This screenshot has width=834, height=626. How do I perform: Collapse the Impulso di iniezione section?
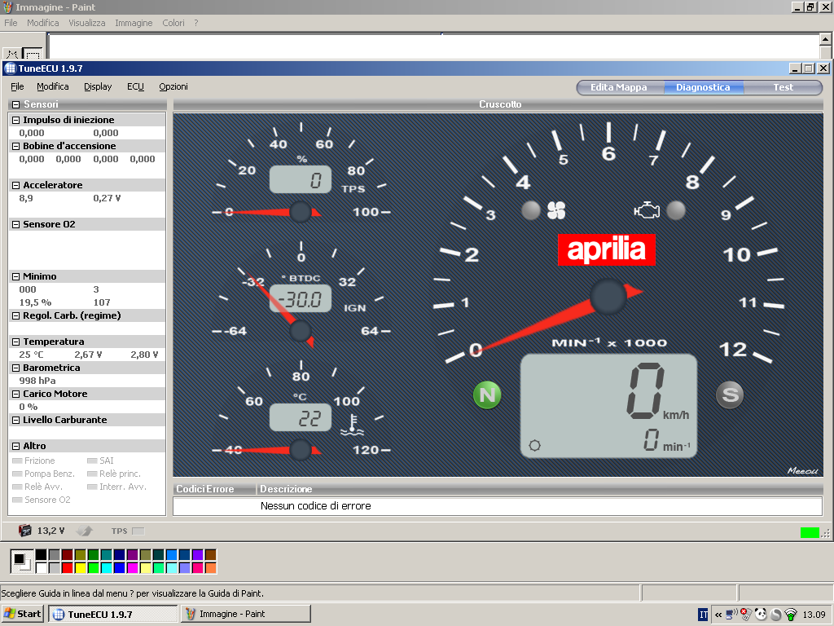tap(16, 121)
